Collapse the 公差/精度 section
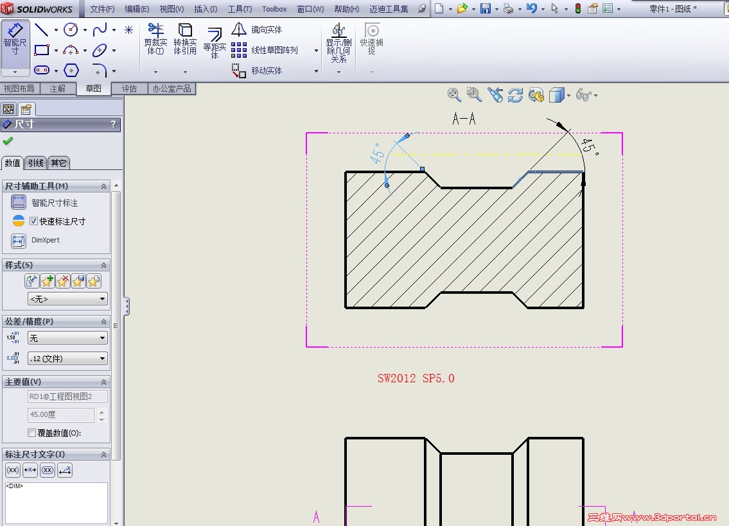Screen dimensions: 729x526 (103, 322)
